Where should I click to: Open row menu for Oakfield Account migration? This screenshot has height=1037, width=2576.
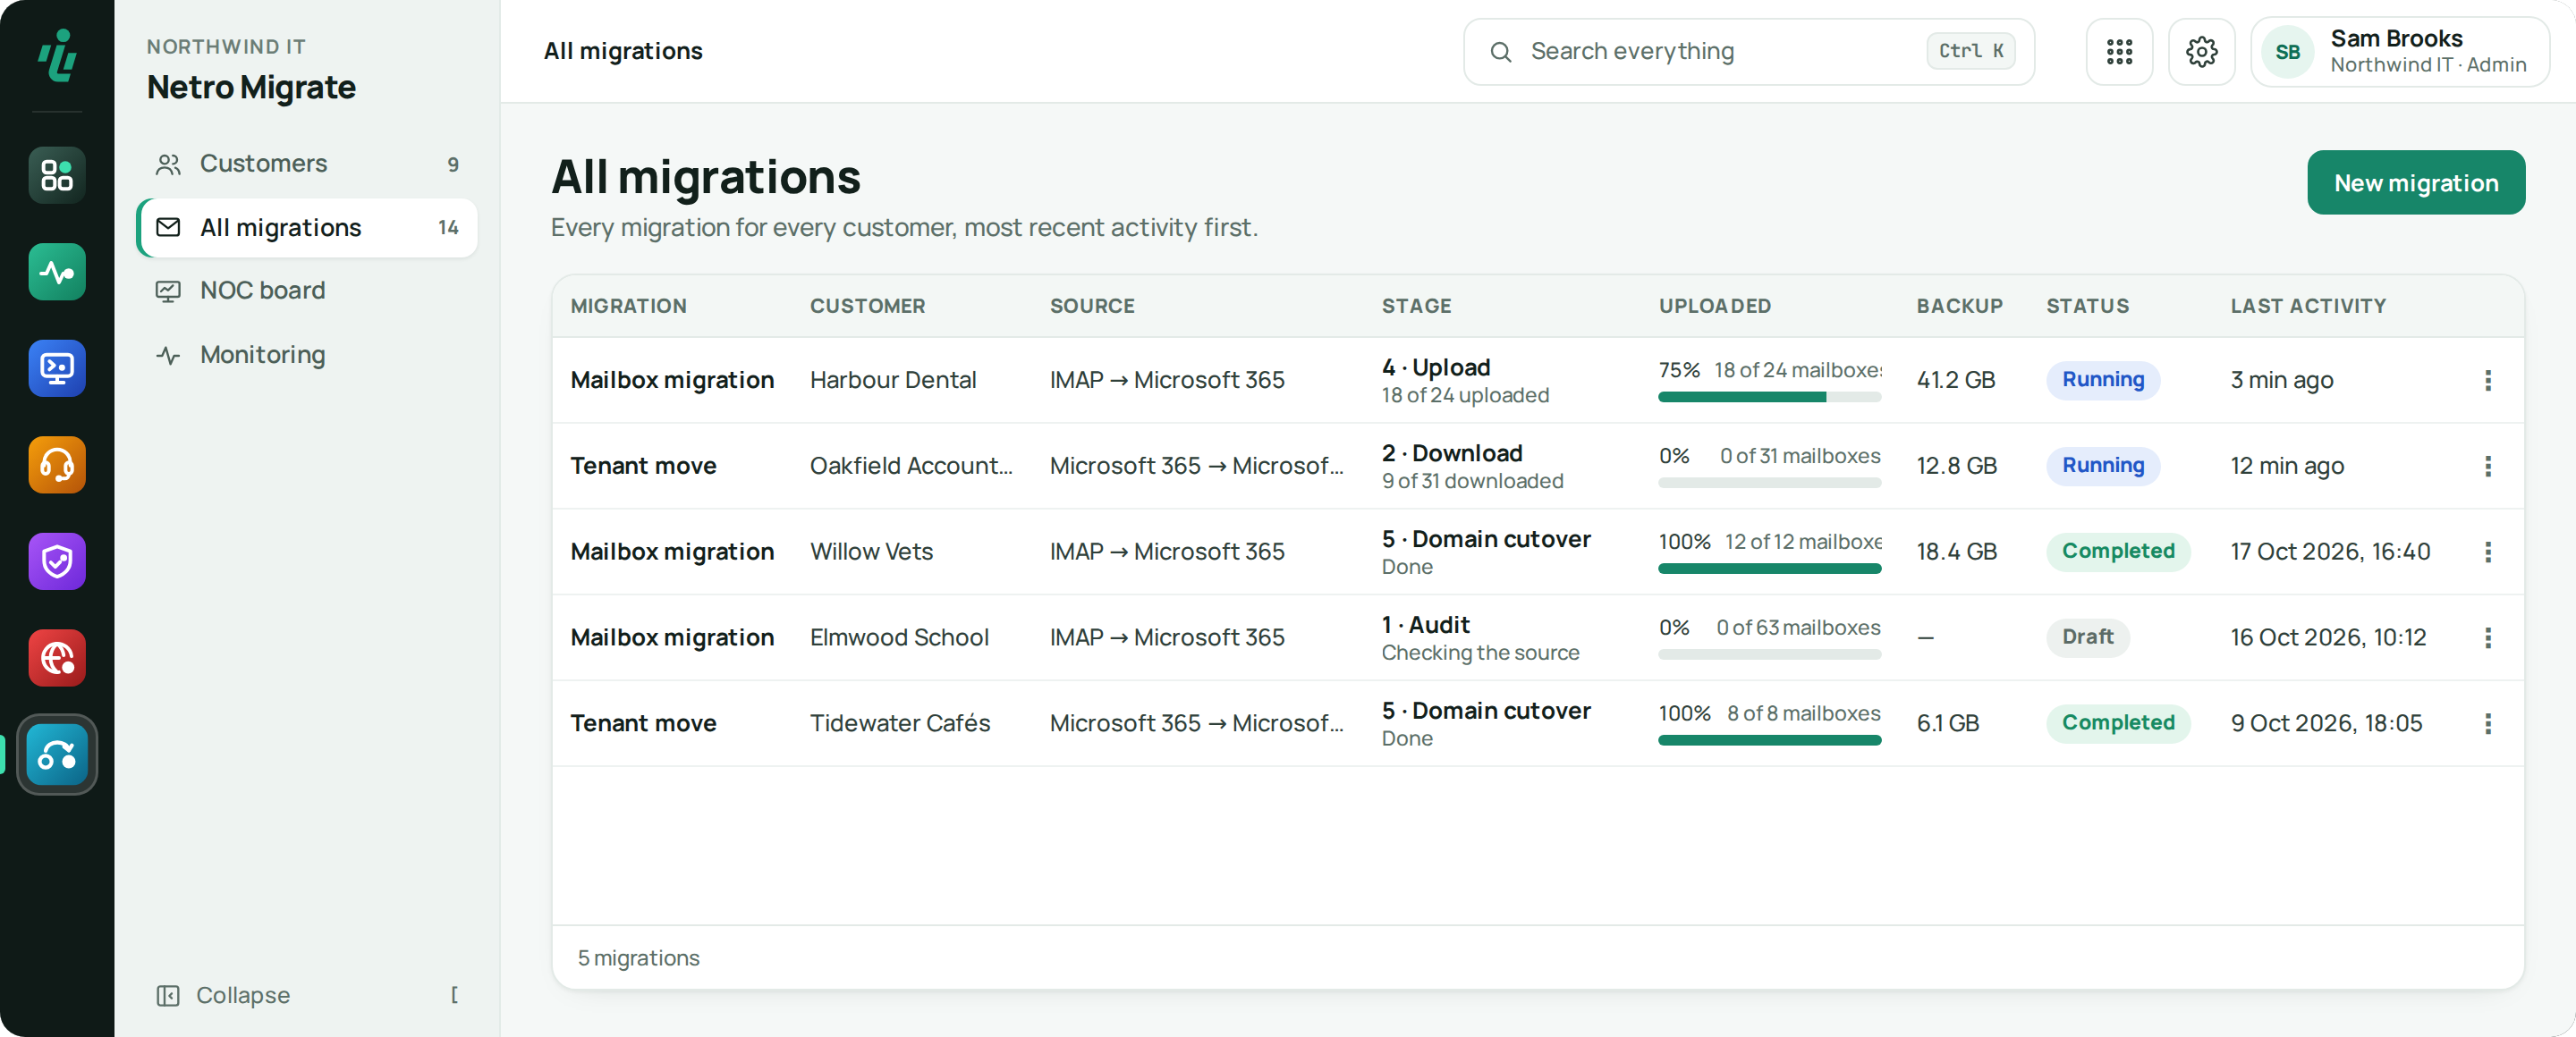pyautogui.click(x=2487, y=467)
